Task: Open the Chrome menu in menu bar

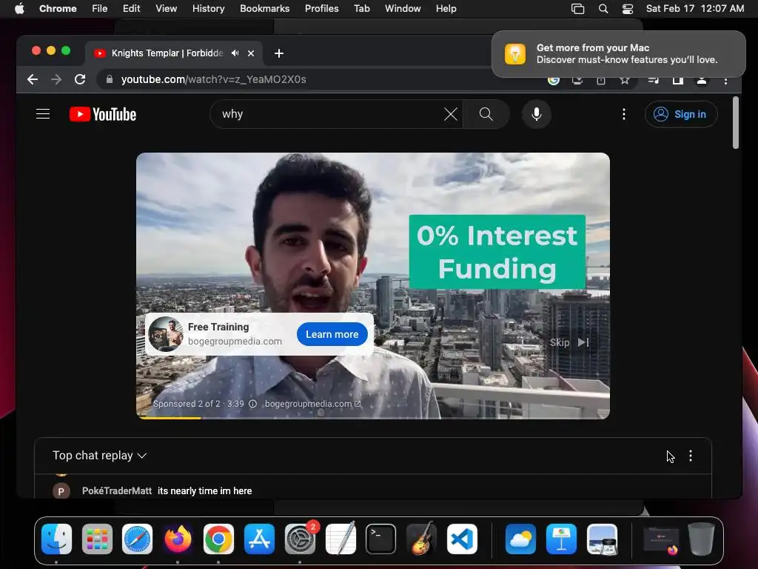Action: [58, 8]
